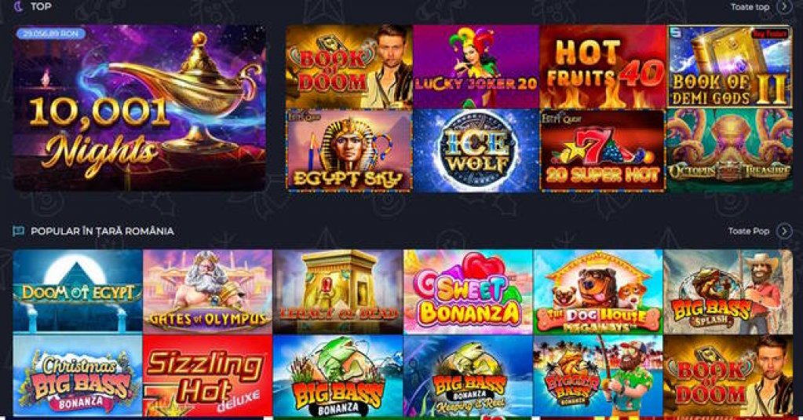This screenshot has width=803, height=420.
Task: Open the Ice Wolf game tile
Action: click(x=476, y=151)
